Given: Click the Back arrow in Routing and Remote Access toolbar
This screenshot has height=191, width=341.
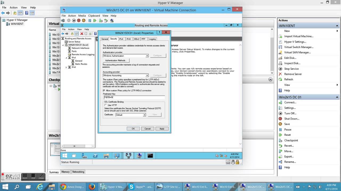Looking at the screenshot, I should pyautogui.click(x=63, y=34).
